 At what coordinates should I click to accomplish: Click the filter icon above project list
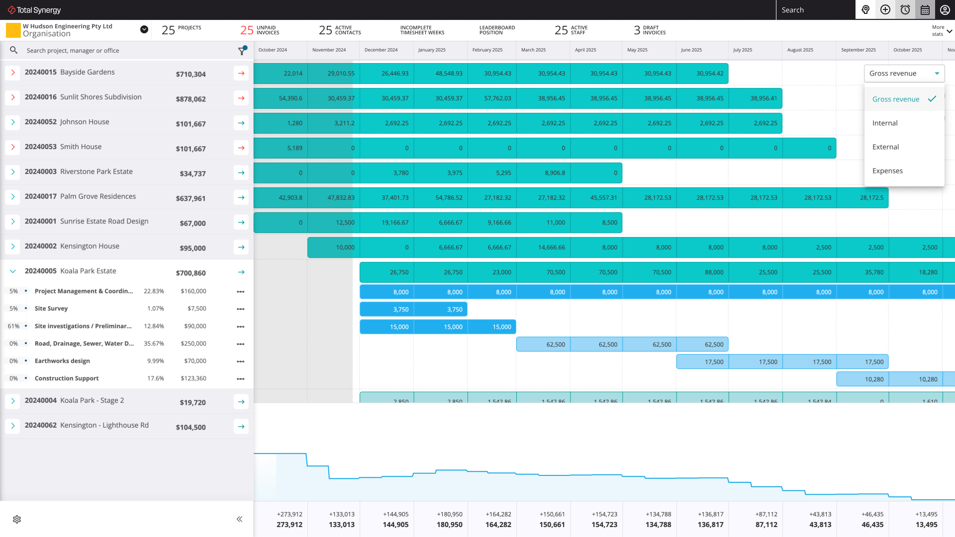(x=242, y=50)
